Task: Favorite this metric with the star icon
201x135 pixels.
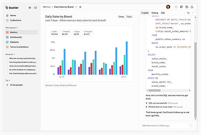Action: coord(80,7)
